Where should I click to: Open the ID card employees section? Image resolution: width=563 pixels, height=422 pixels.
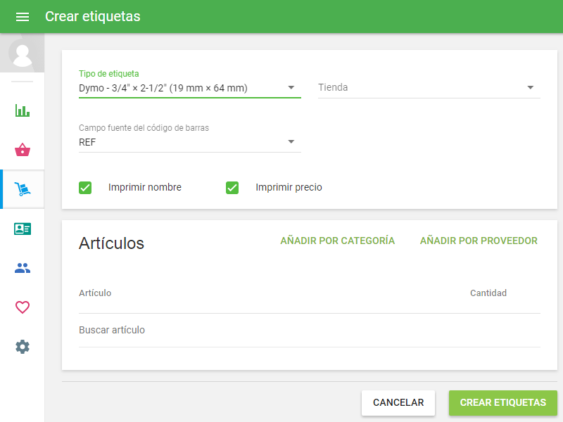23,229
